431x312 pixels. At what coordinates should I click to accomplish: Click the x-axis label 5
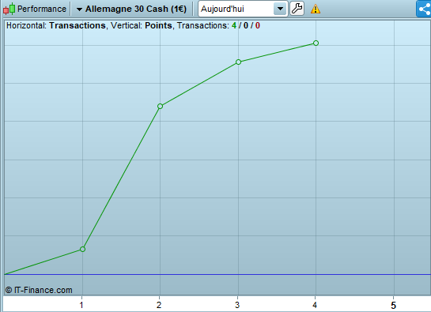393,305
